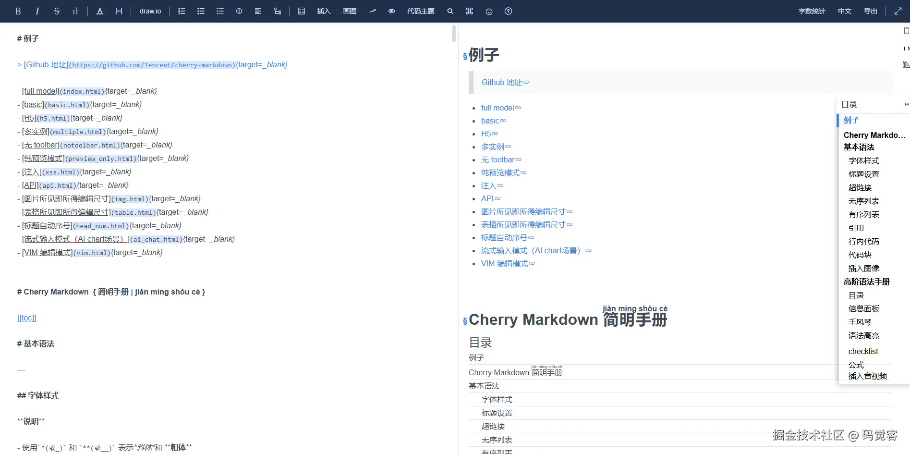Click 字体样式 in the preview contents list
The width and height of the screenshot is (910, 454).
click(497, 399)
